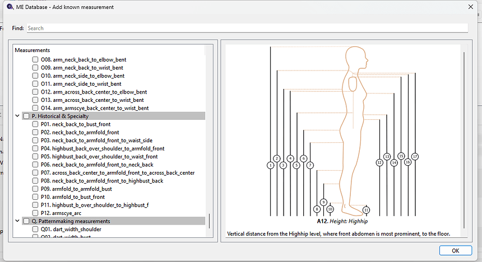Select the P07 across_back_center measurement row
This screenshot has height=262, width=482.
coord(118,173)
